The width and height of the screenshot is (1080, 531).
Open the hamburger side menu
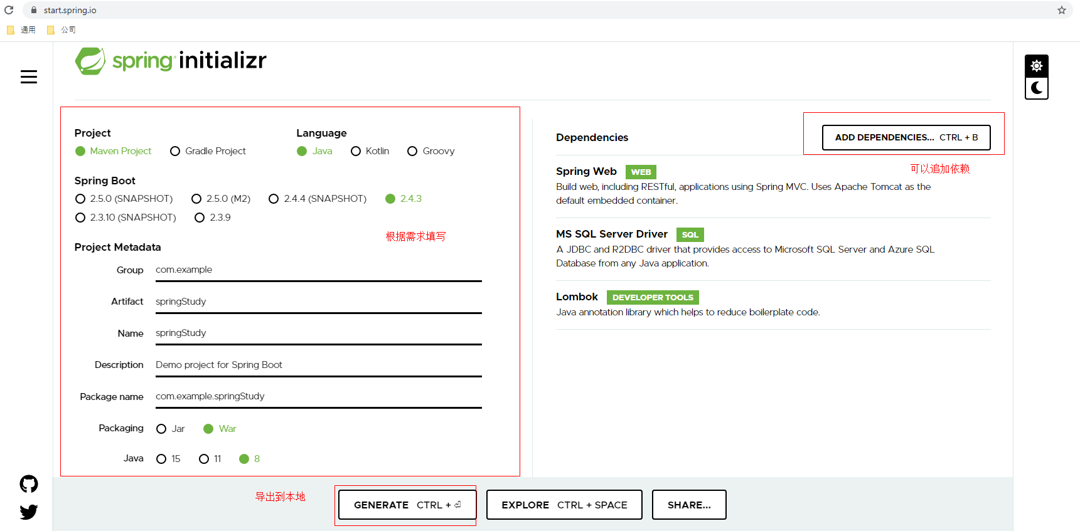pyautogui.click(x=29, y=77)
